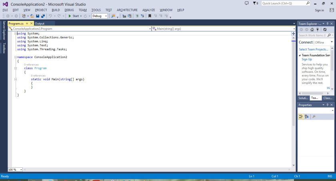Collapse the Team Foundation Service section
This screenshot has width=336, height=181.
[300, 56]
